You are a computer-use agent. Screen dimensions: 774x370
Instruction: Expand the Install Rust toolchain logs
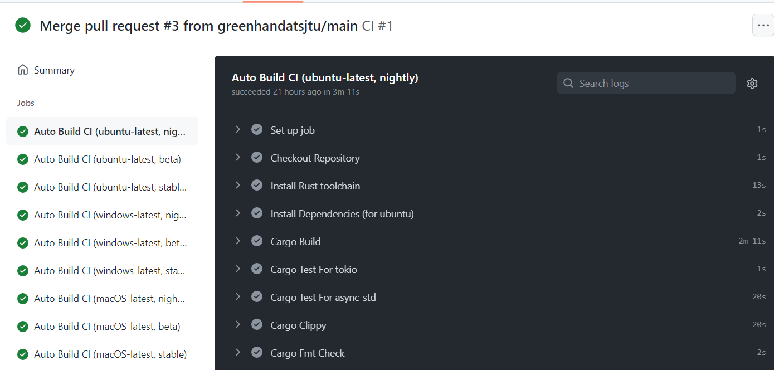coord(238,184)
